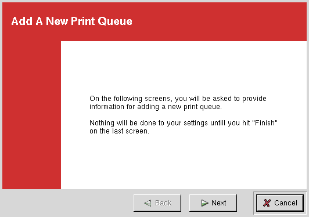
Task: Click the green Next arrow icon
Action: [x=205, y=203]
